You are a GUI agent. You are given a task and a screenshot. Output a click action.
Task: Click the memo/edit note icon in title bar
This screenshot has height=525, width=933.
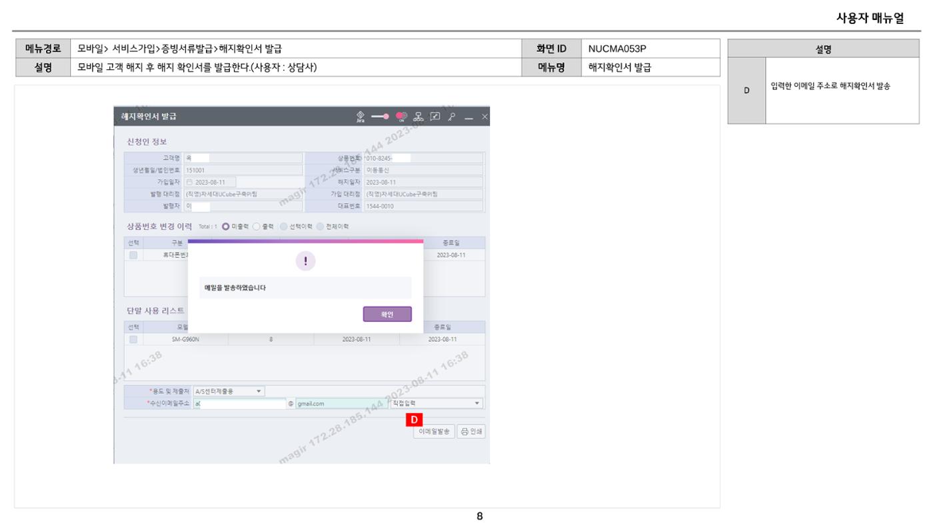tap(435, 116)
